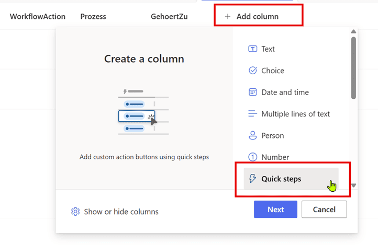378x245 pixels.
Task: Pick Multiple lines of text type
Action: pos(295,114)
